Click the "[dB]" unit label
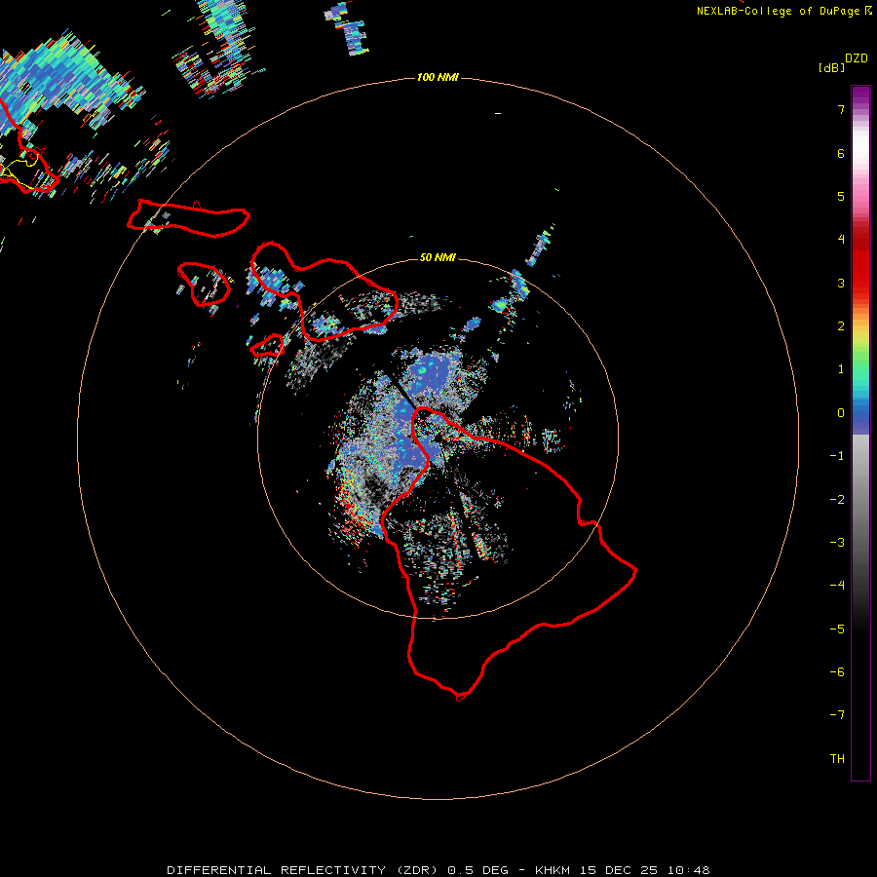This screenshot has height=877, width=877. 832,67
